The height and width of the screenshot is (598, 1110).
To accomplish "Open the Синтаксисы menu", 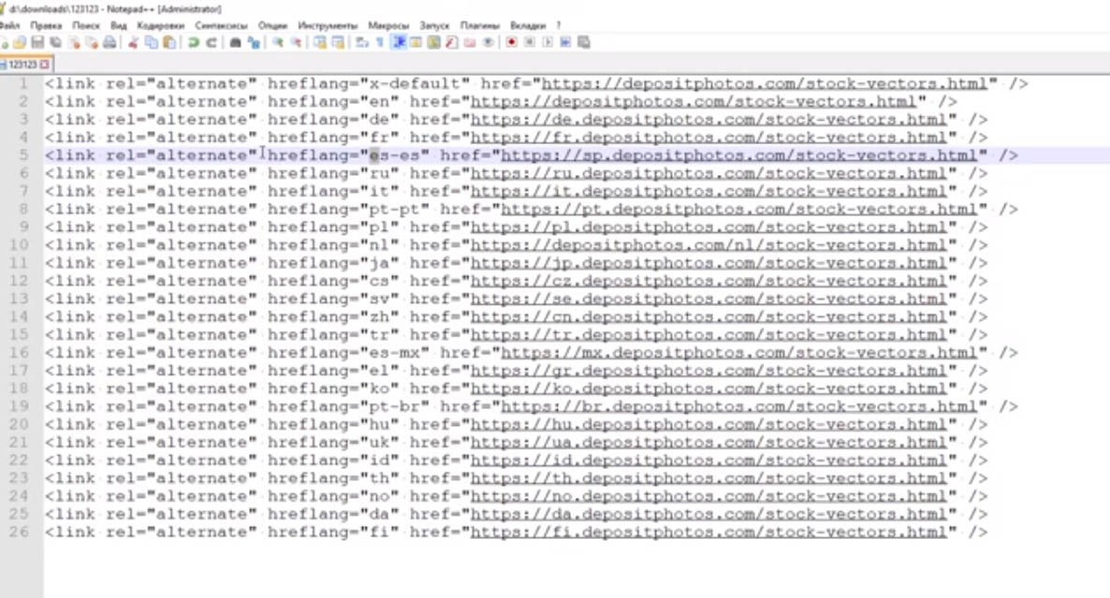I will point(221,25).
